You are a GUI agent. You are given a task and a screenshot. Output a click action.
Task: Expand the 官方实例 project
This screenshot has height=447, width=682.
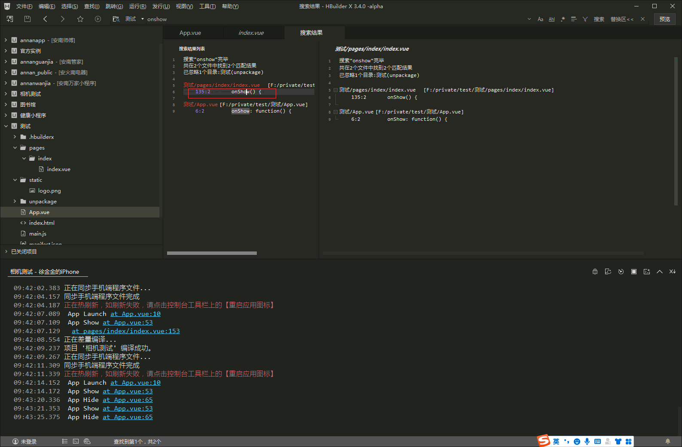6,51
